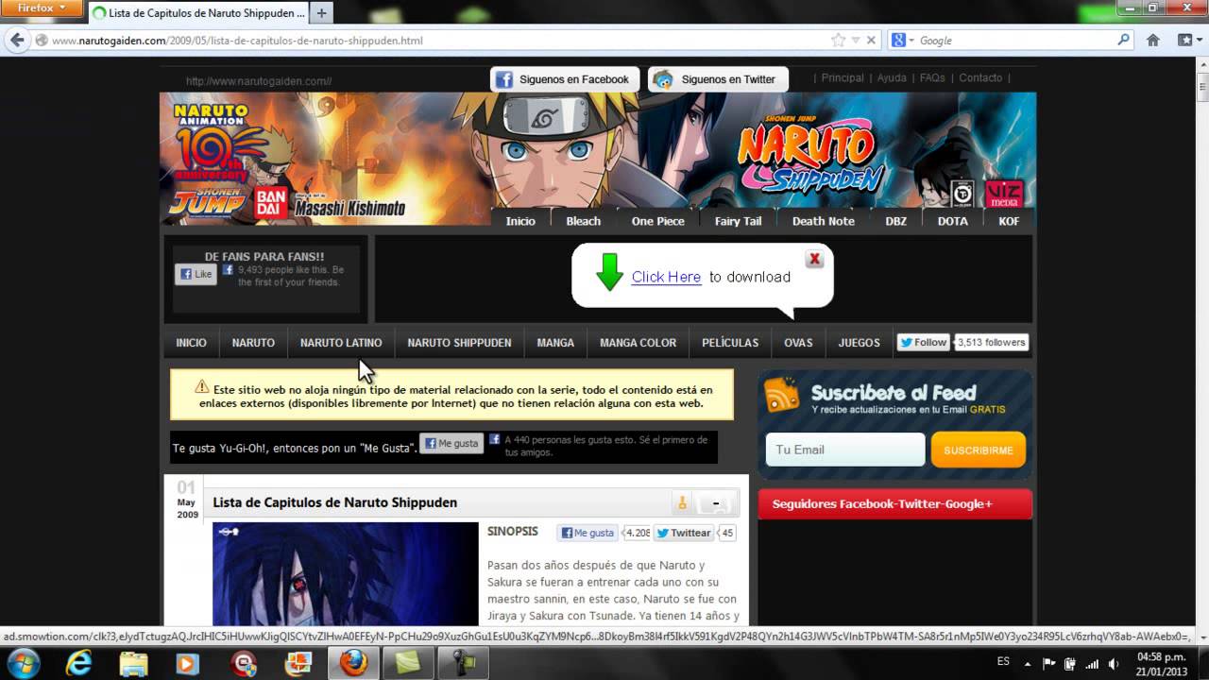
Task: Click the Sasuke post thumbnail image
Action: coord(346,574)
